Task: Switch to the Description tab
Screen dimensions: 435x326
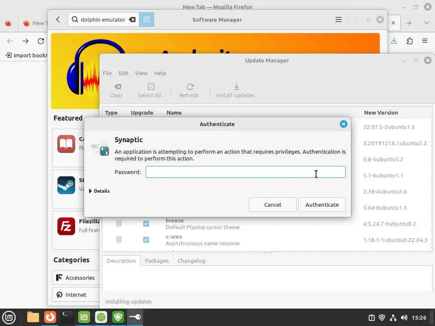Action: tap(121, 261)
